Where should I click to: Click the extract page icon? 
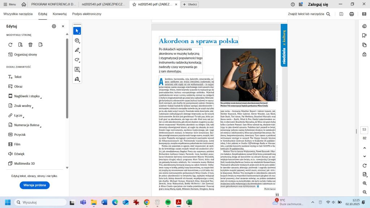(40, 45)
